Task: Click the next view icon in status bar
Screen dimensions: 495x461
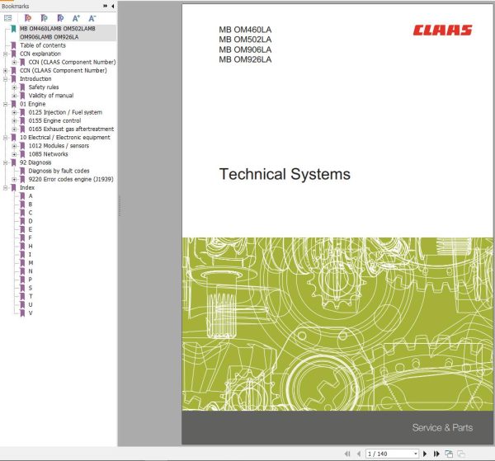Action: pyautogui.click(x=461, y=454)
